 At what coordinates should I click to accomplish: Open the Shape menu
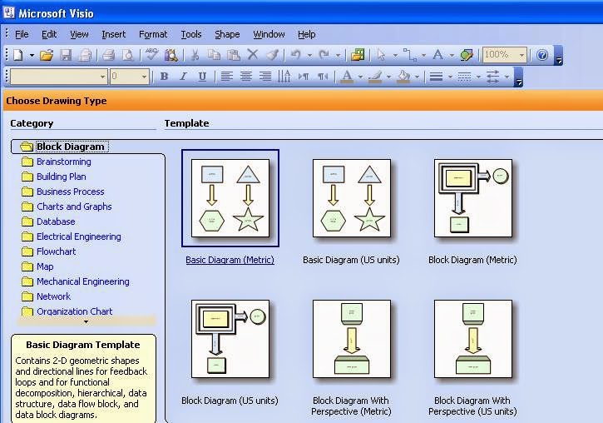(227, 34)
